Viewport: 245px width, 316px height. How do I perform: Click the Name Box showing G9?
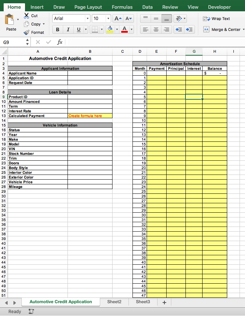(13, 42)
